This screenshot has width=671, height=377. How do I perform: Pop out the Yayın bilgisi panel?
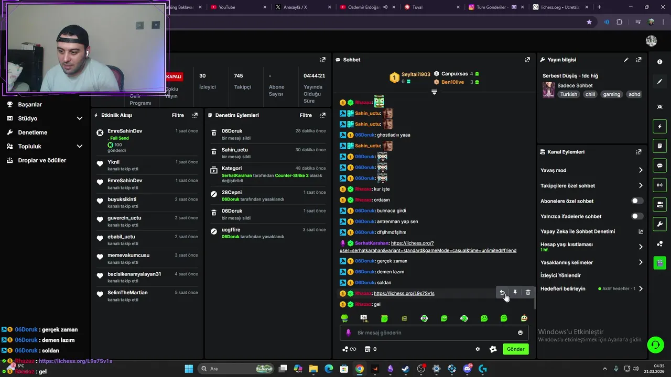tap(638, 60)
